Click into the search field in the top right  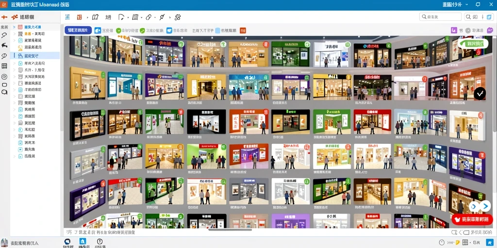click(440, 17)
